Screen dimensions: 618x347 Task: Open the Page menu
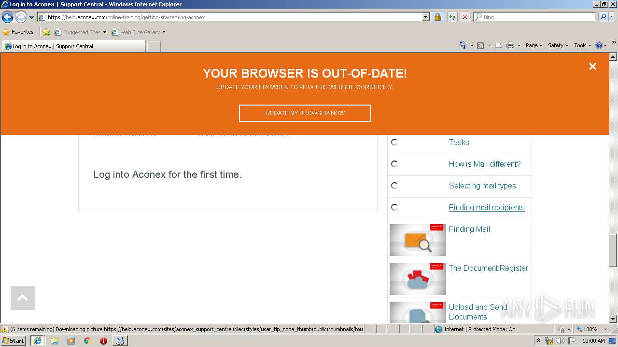tap(534, 45)
